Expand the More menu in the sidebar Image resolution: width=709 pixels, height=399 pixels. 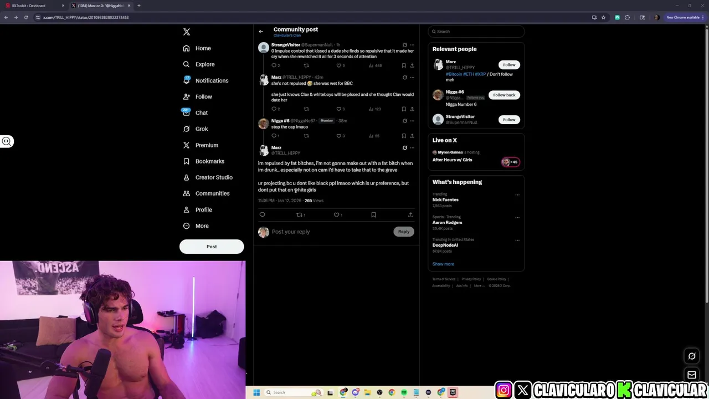point(196,226)
